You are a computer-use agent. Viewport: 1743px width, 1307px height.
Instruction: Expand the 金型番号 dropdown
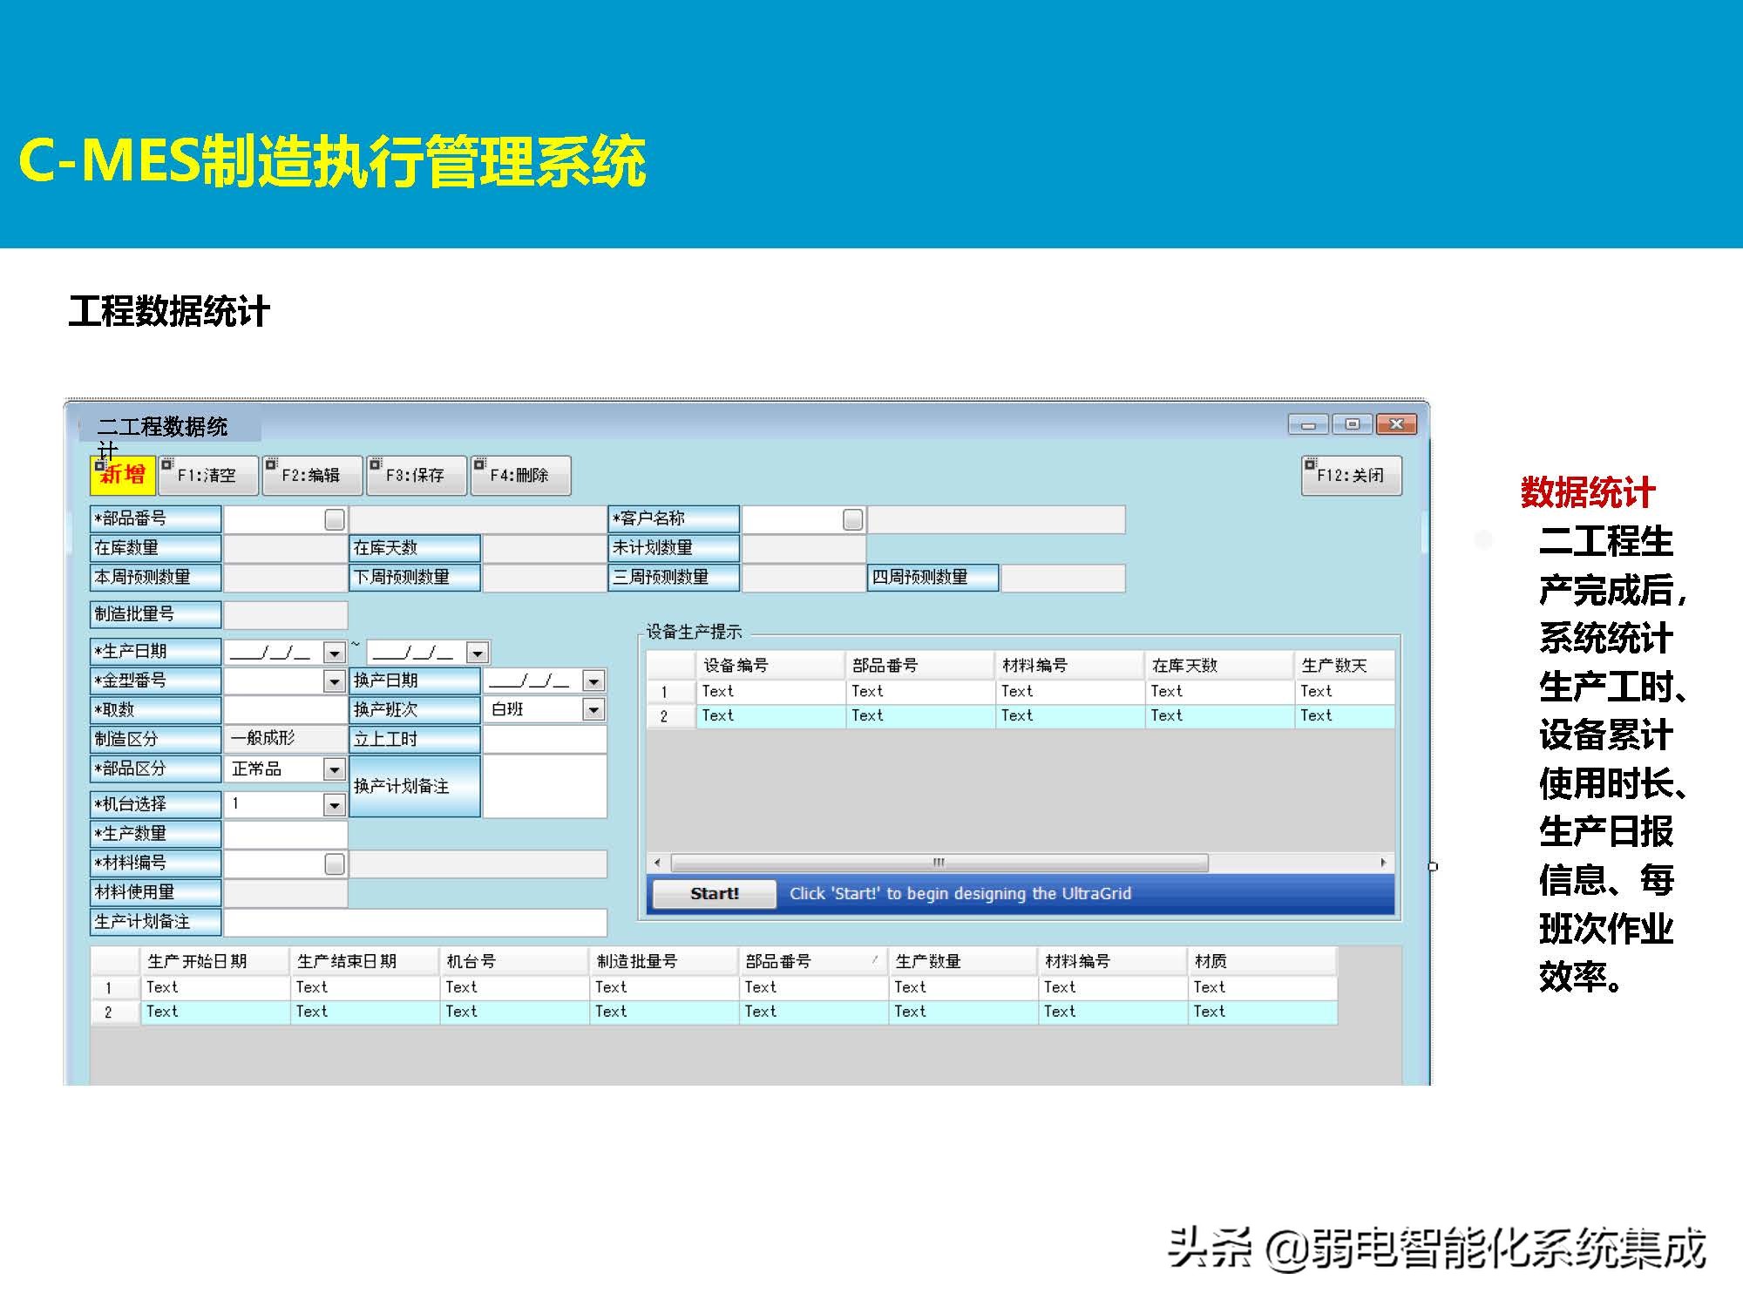point(335,681)
